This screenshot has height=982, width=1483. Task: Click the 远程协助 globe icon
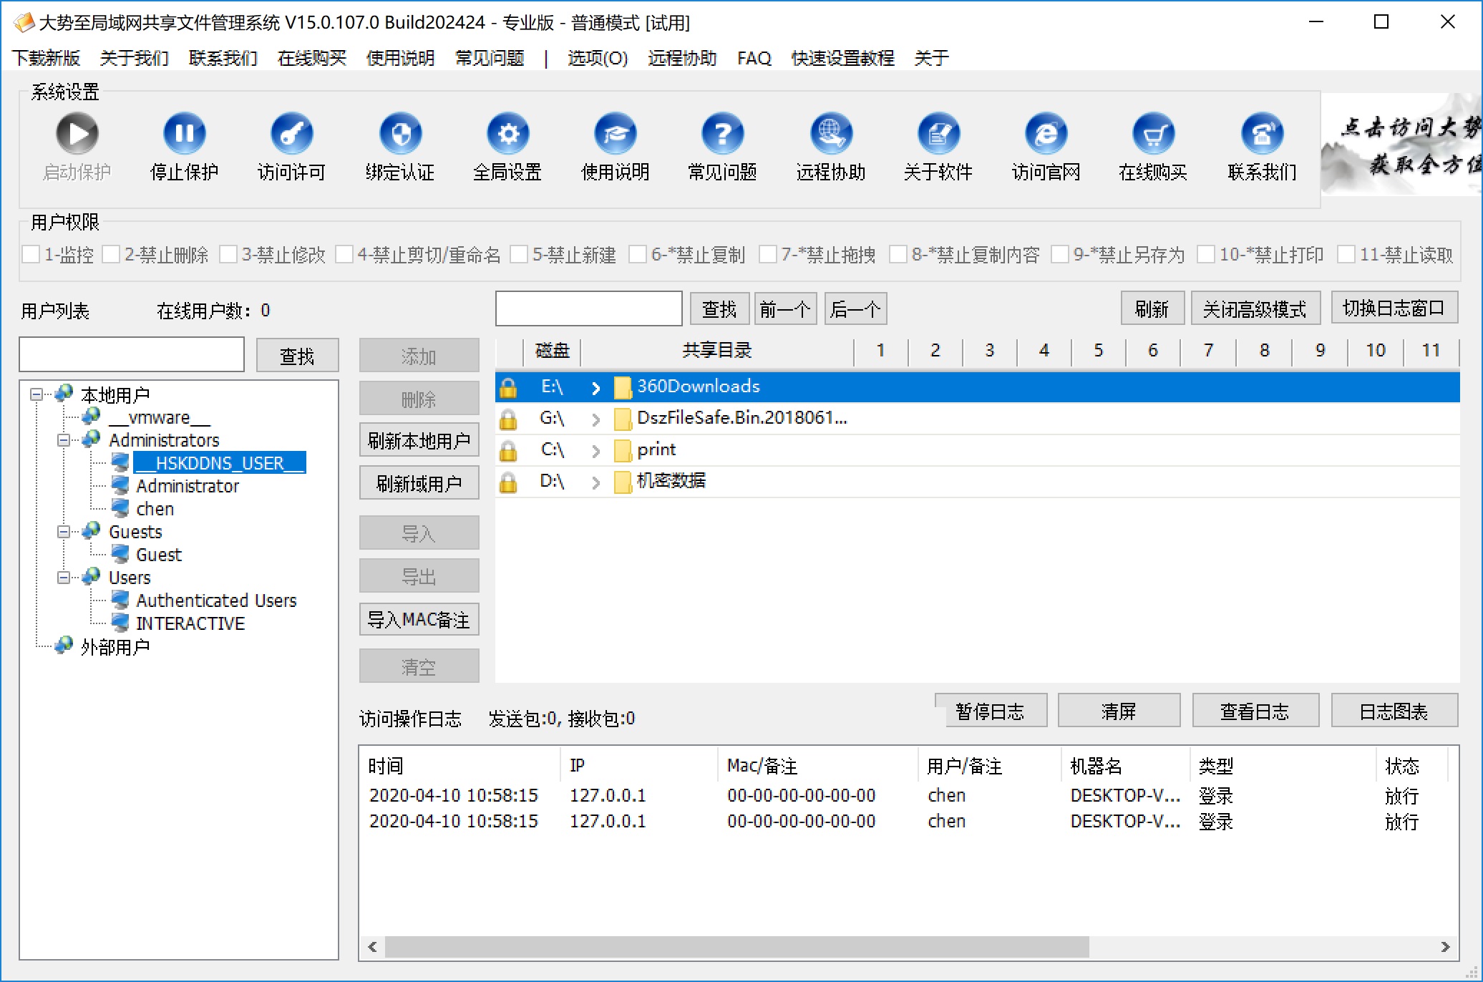pyautogui.click(x=830, y=134)
